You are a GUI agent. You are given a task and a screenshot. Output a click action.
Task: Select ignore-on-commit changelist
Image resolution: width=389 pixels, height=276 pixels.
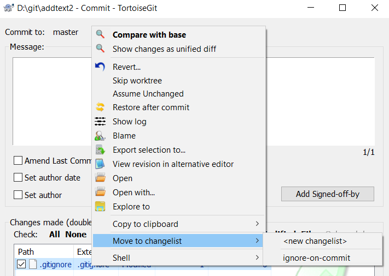[316, 258]
